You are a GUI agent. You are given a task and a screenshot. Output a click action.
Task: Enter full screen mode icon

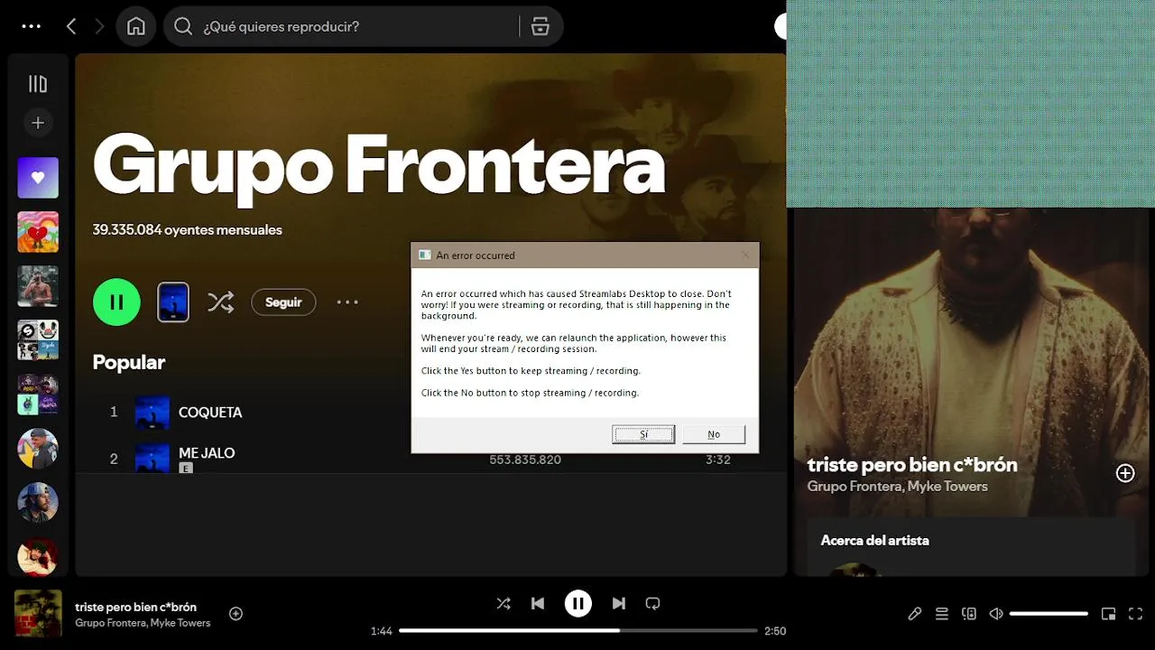pyautogui.click(x=1136, y=614)
